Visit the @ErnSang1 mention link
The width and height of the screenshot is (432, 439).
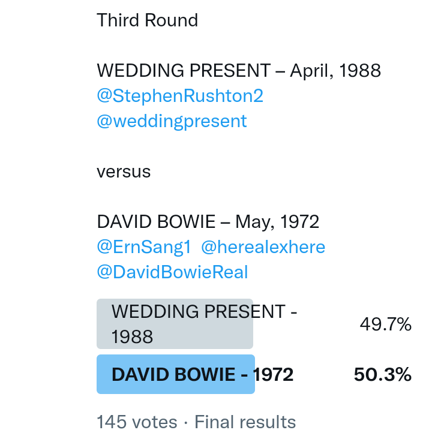click(x=143, y=247)
